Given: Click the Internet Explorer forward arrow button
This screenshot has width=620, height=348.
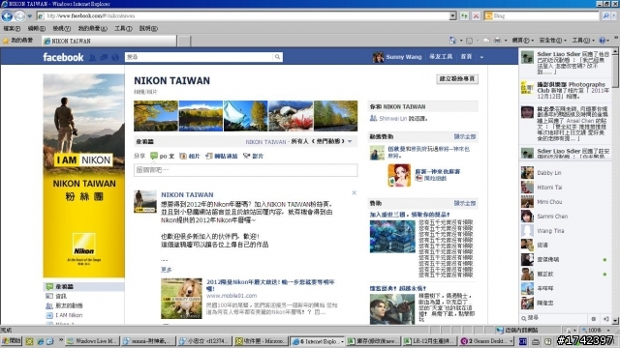Looking at the screenshot, I should click(x=19, y=15).
